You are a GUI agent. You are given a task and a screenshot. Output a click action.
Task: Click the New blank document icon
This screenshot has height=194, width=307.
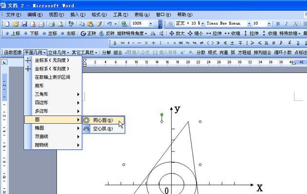point(7,24)
